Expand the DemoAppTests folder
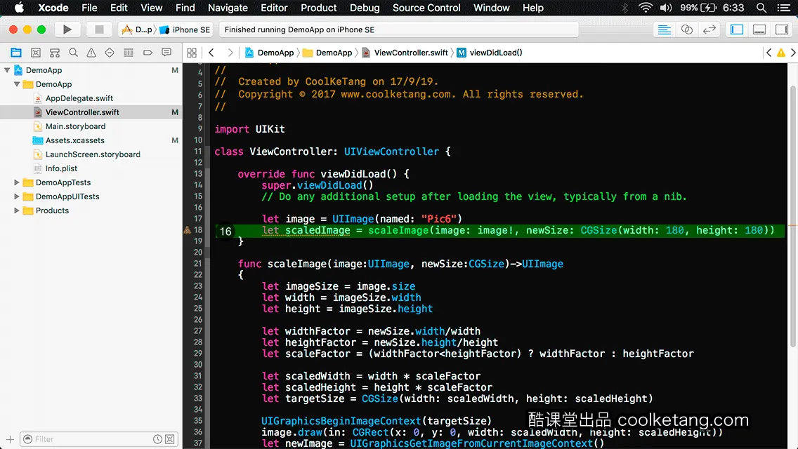 tap(17, 182)
